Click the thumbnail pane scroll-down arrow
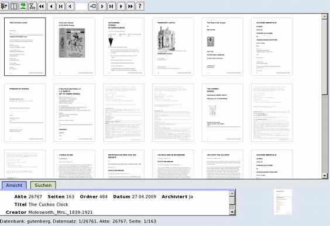The image size is (330, 226). coord(325,175)
